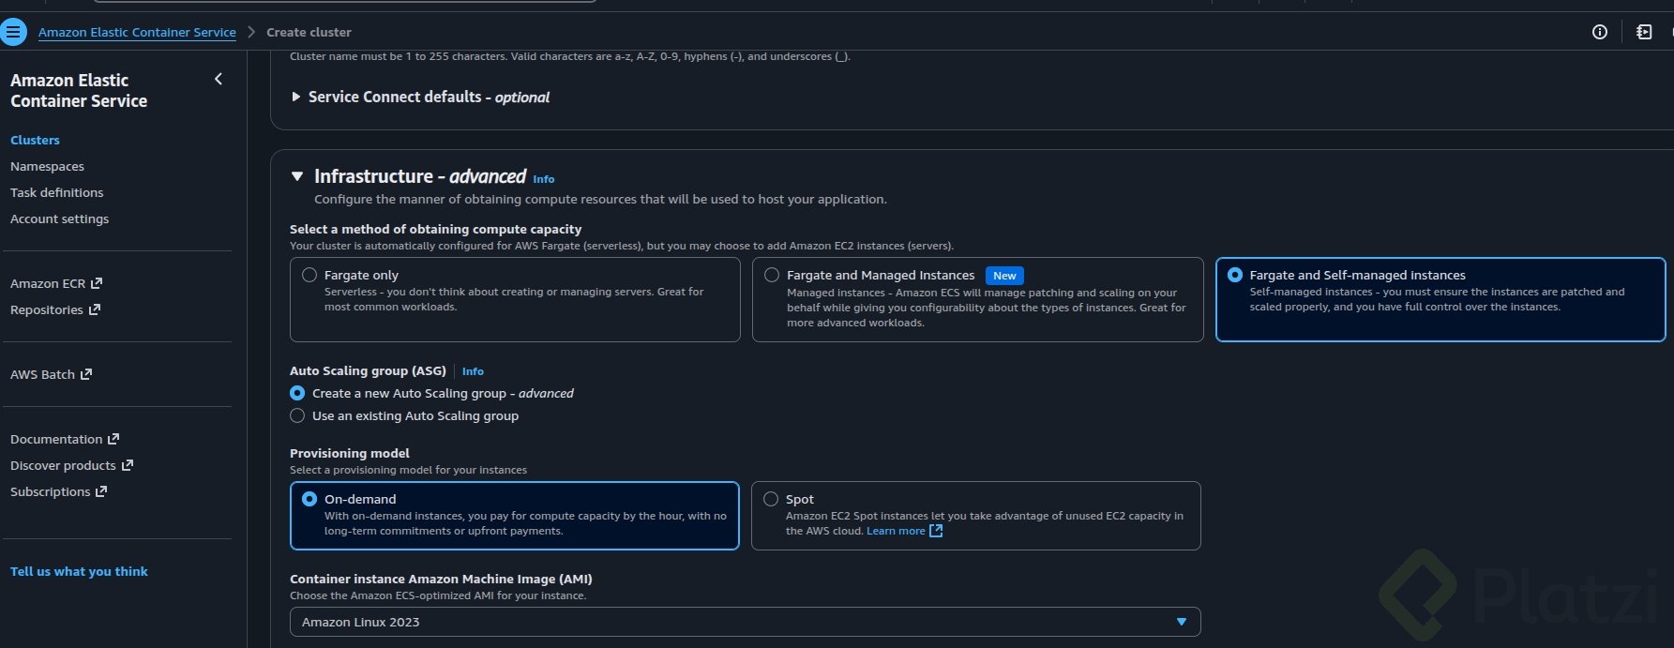Open Namespaces in the sidebar
This screenshot has height=648, width=1674.
pos(47,166)
